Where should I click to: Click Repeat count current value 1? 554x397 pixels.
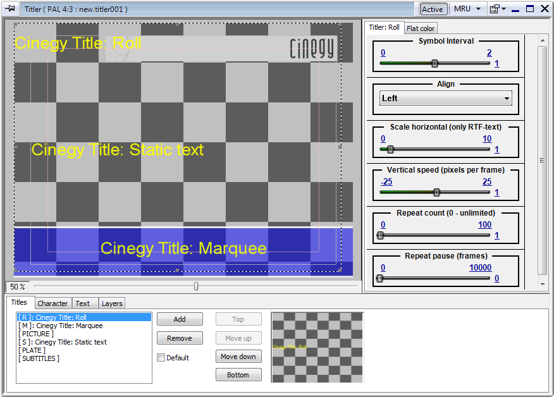[x=496, y=235]
